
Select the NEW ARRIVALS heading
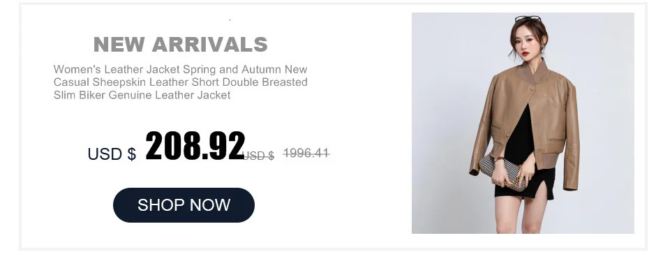point(181,45)
